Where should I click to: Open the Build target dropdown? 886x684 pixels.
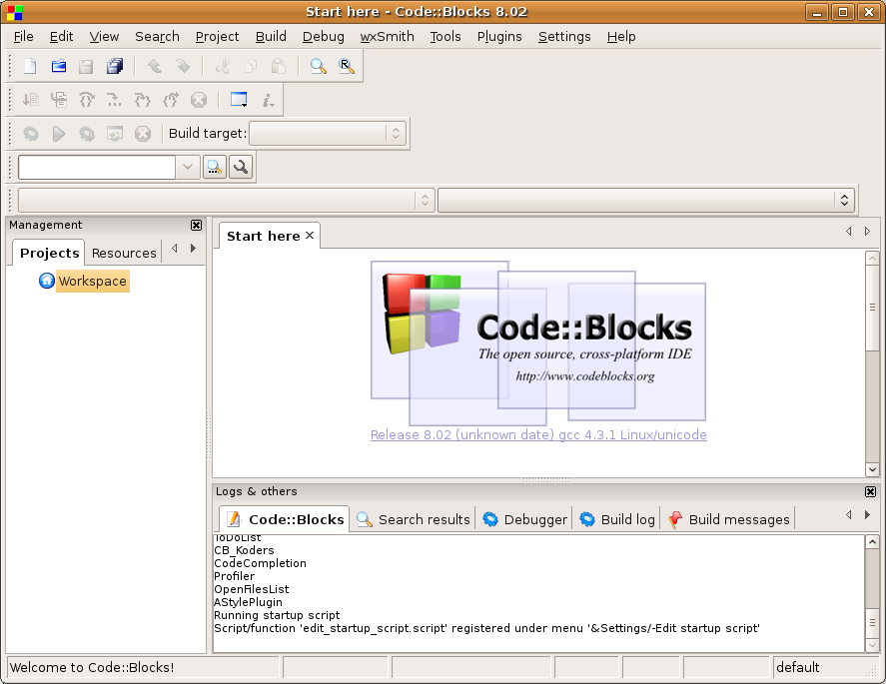pyautogui.click(x=328, y=133)
